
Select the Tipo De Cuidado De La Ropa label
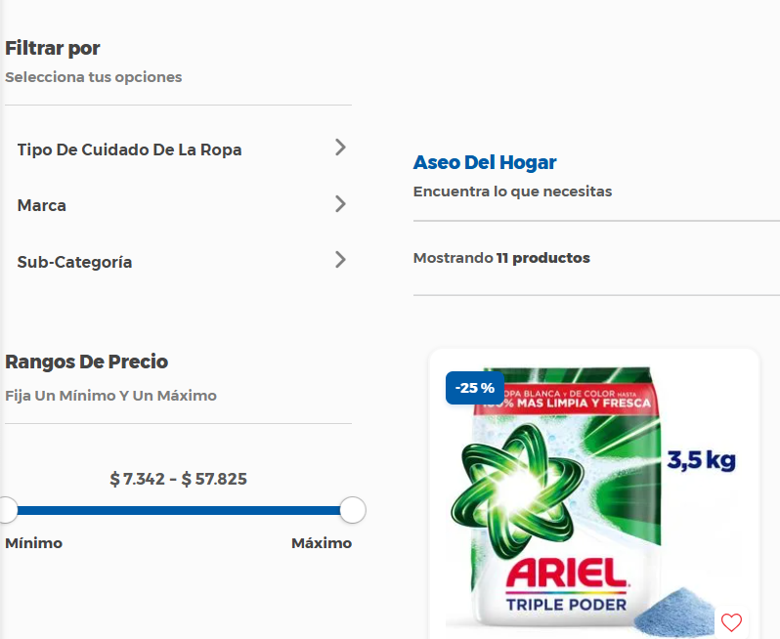129,149
